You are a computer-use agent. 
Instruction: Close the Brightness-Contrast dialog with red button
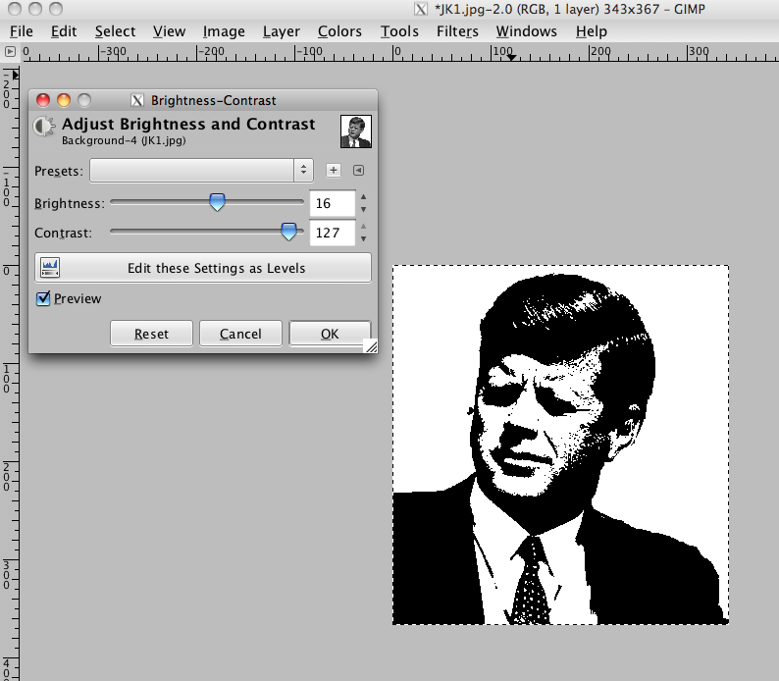click(x=43, y=100)
